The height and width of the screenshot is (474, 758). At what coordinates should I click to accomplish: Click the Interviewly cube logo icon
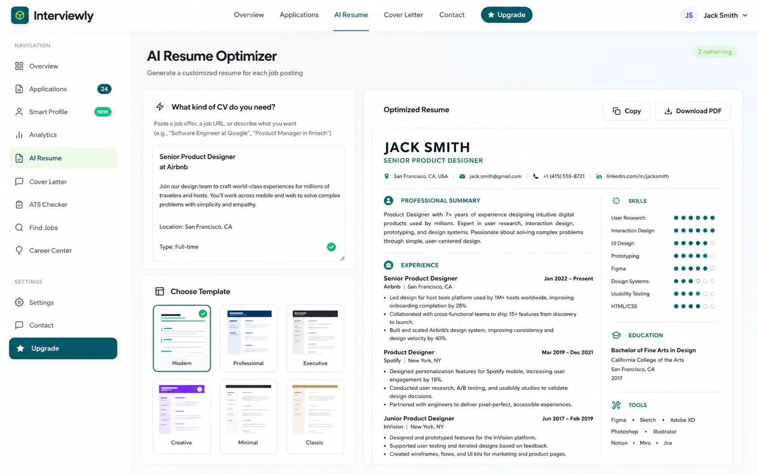[x=20, y=15]
